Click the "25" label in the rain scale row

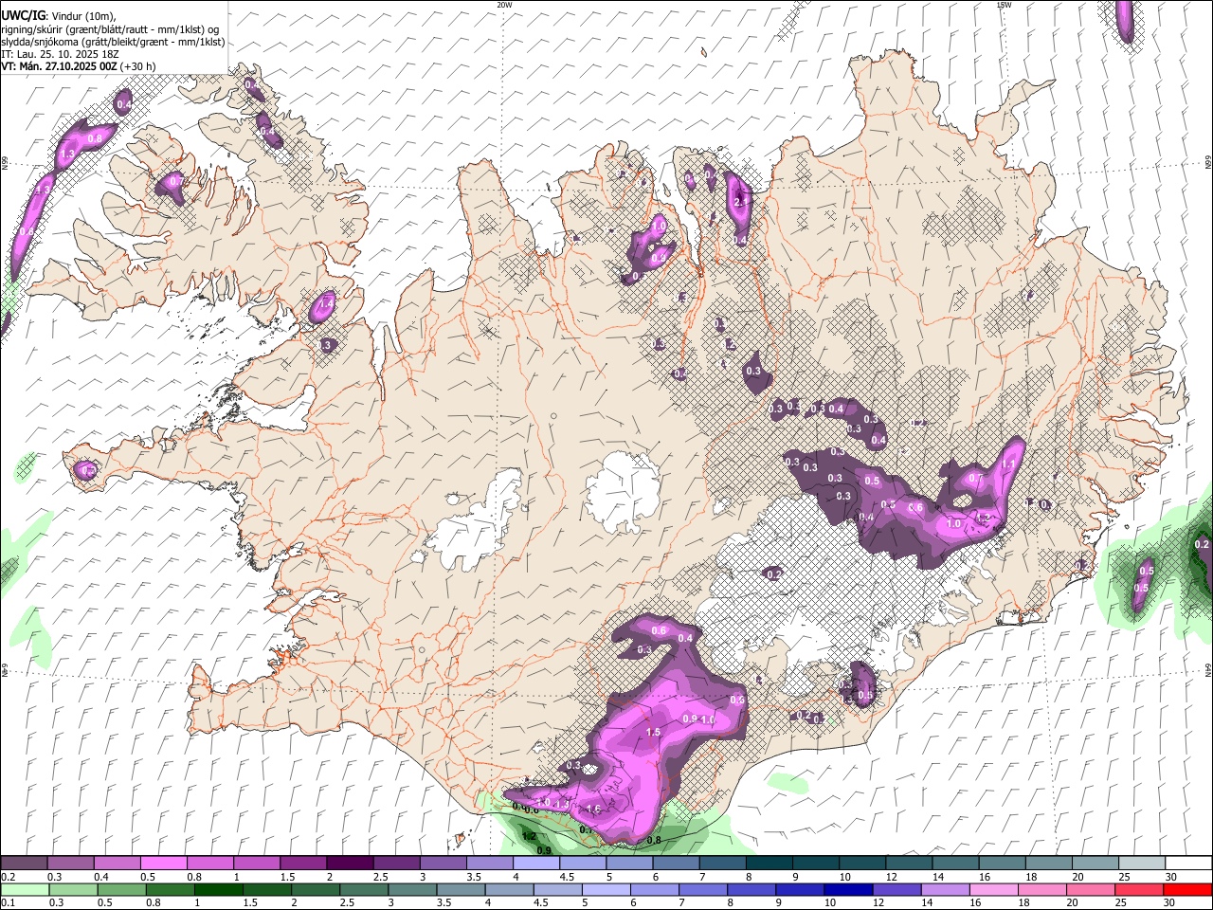click(1120, 903)
